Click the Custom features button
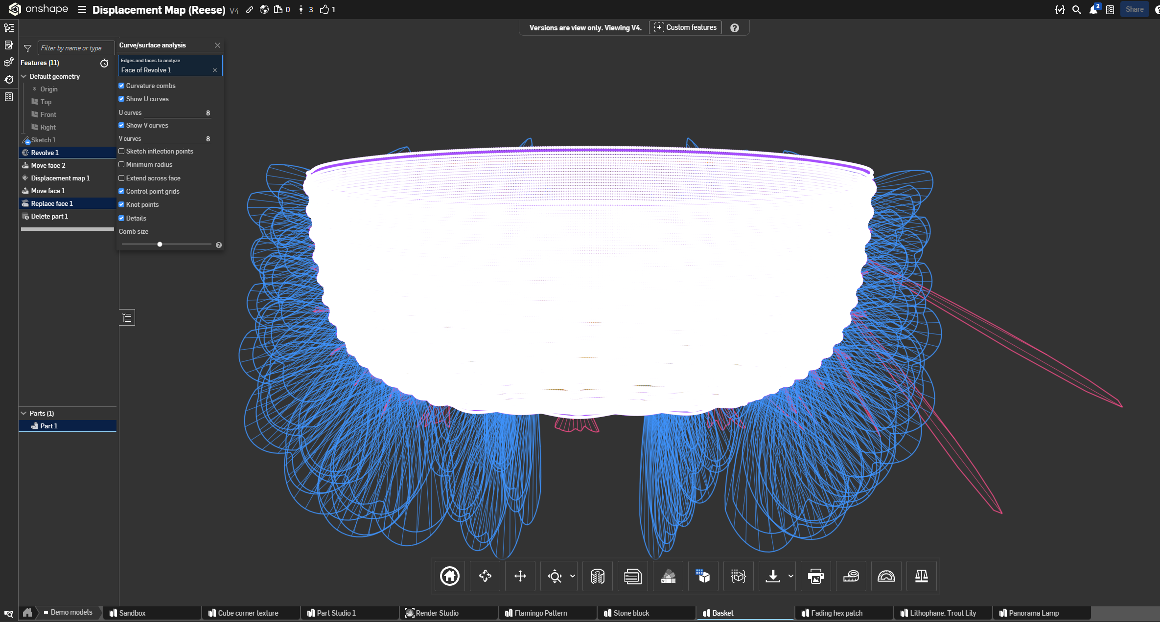1160x622 pixels. tap(685, 27)
